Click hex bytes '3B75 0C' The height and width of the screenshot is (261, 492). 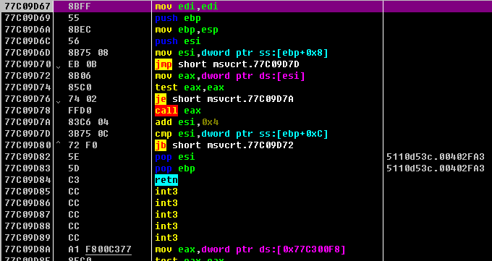coord(88,134)
